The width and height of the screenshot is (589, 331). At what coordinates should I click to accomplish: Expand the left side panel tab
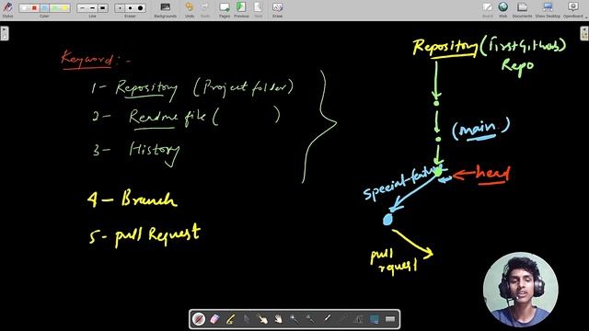(x=4, y=33)
